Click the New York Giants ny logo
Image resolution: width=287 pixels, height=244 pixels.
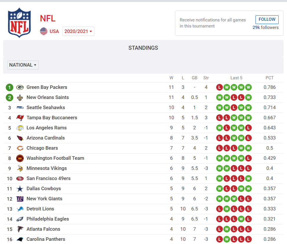coord(20,199)
